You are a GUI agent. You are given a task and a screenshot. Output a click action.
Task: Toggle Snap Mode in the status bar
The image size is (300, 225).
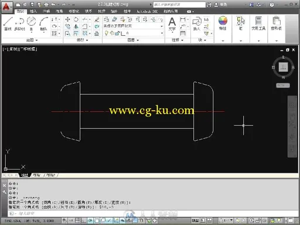coord(71,220)
